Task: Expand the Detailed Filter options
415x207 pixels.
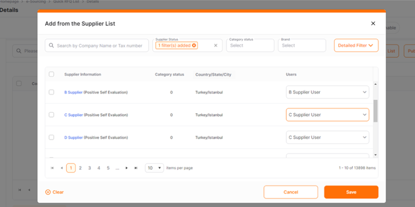Action: tap(356, 46)
